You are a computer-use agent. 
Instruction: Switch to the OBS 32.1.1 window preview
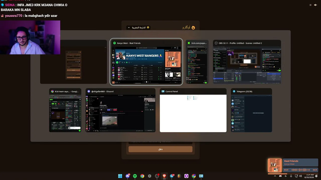[247, 62]
